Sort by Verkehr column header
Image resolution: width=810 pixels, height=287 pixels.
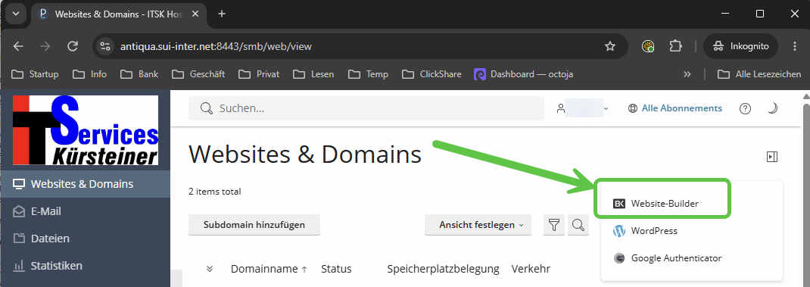[x=531, y=269]
